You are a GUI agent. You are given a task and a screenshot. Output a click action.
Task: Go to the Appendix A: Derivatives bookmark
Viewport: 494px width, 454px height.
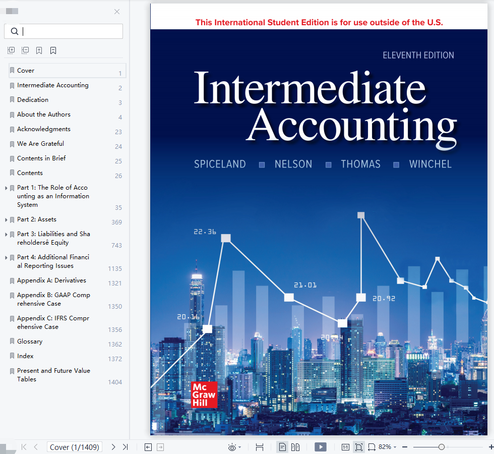51,280
